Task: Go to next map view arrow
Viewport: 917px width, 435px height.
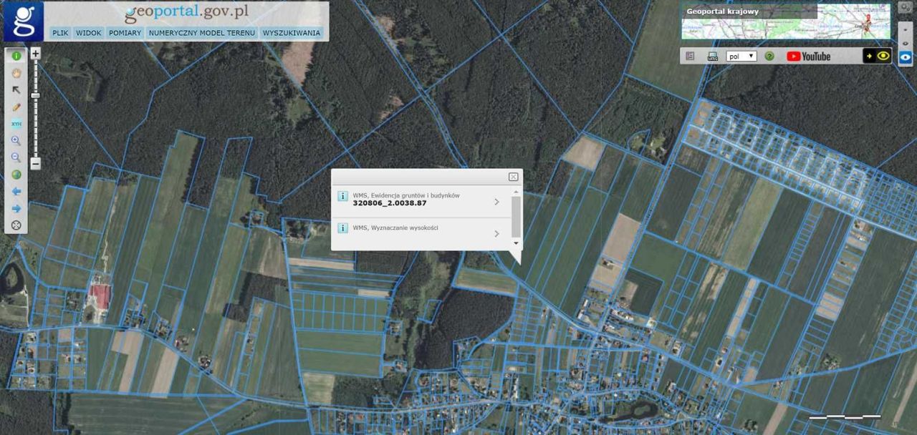Action: 16,208
